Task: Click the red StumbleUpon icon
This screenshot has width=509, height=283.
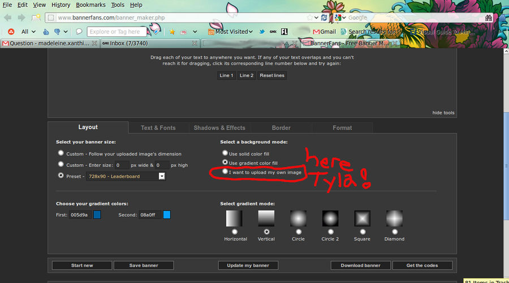Action: pos(11,32)
